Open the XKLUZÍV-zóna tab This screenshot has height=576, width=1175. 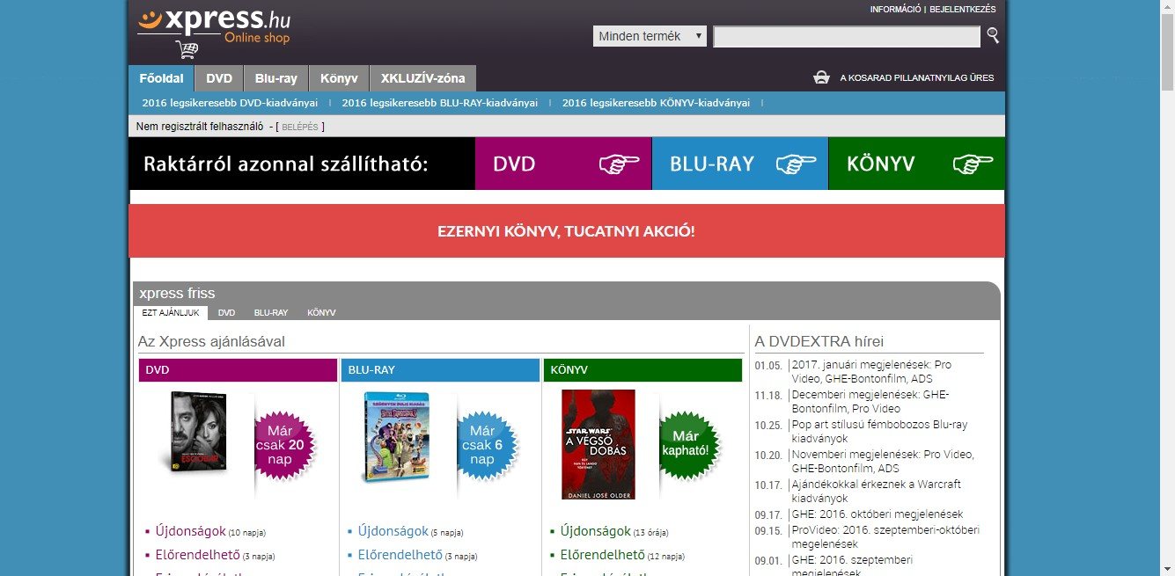point(423,78)
